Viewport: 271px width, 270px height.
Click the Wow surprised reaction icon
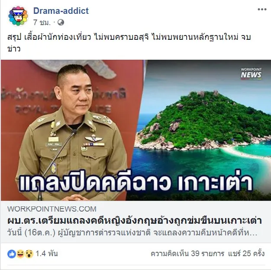pos(29,254)
